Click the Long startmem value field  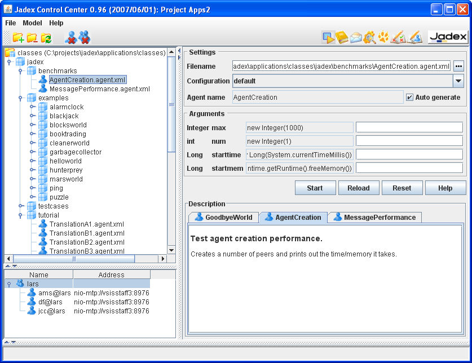click(409, 168)
